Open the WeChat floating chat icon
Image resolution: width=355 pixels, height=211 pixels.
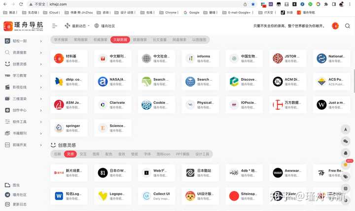pos(346,141)
